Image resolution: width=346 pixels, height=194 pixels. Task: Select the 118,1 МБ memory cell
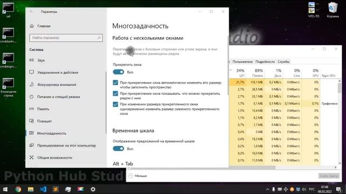[x=255, y=82]
